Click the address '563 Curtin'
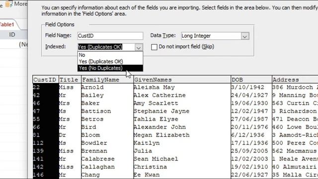The image size is (318, 179). [291, 103]
